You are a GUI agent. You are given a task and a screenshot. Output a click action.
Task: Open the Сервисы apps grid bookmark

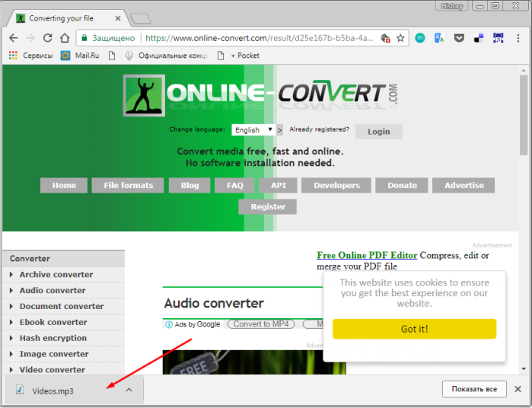(31, 56)
